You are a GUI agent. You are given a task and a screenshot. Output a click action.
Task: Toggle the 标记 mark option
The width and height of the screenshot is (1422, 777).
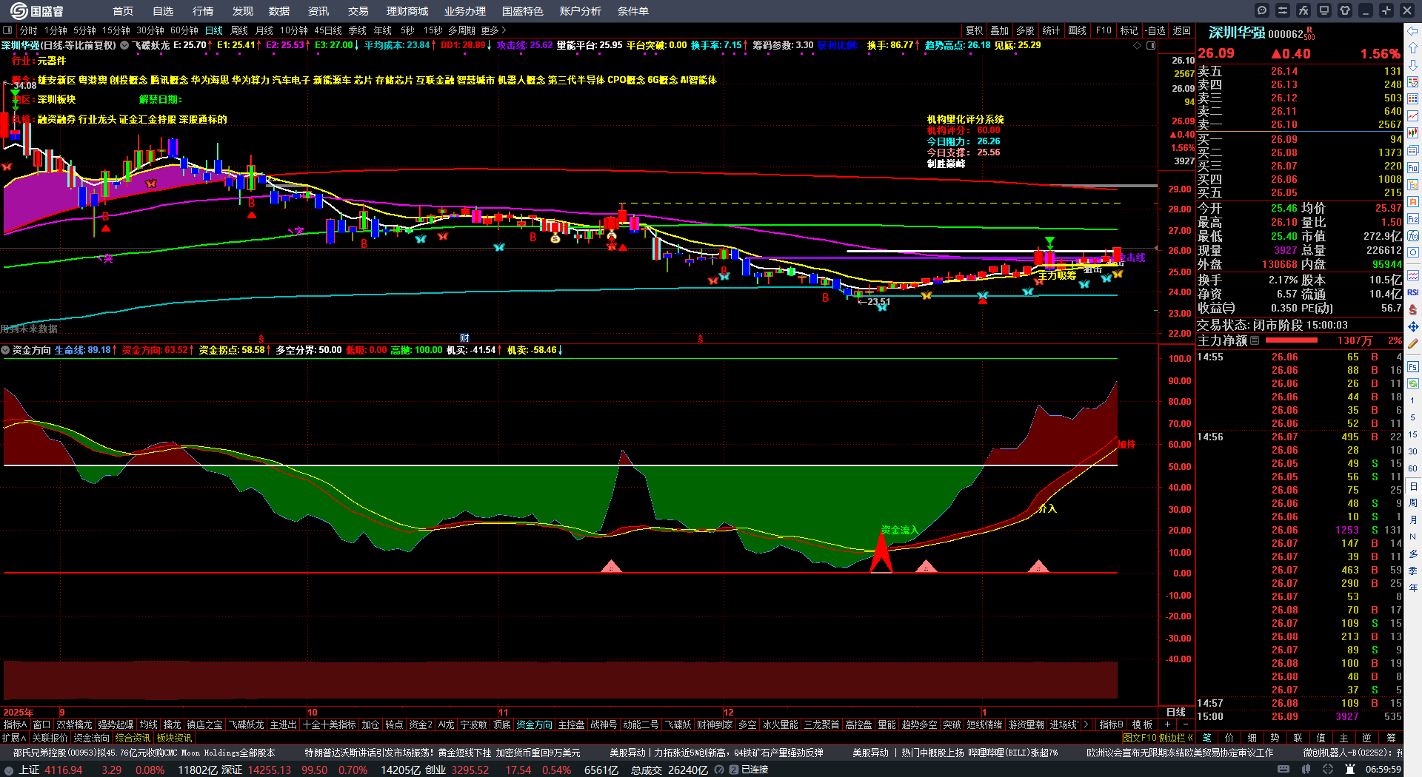1129,30
